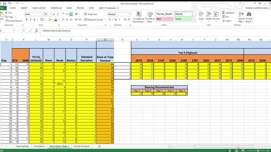This screenshot has height=152, width=271.
Task: Select the Normal cell style
Action: tap(183, 14)
